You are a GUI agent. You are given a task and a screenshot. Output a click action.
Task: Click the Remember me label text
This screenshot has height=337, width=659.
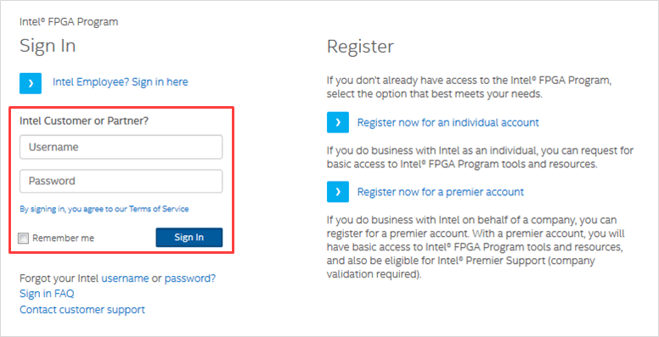coord(64,239)
